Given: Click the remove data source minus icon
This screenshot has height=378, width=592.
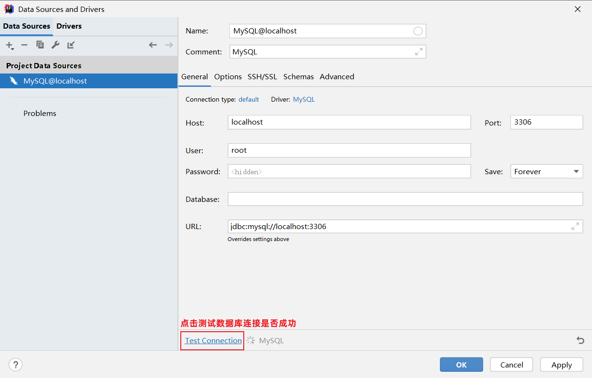Looking at the screenshot, I should click(24, 45).
